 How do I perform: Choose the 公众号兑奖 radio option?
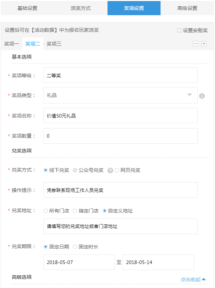tap(75, 170)
